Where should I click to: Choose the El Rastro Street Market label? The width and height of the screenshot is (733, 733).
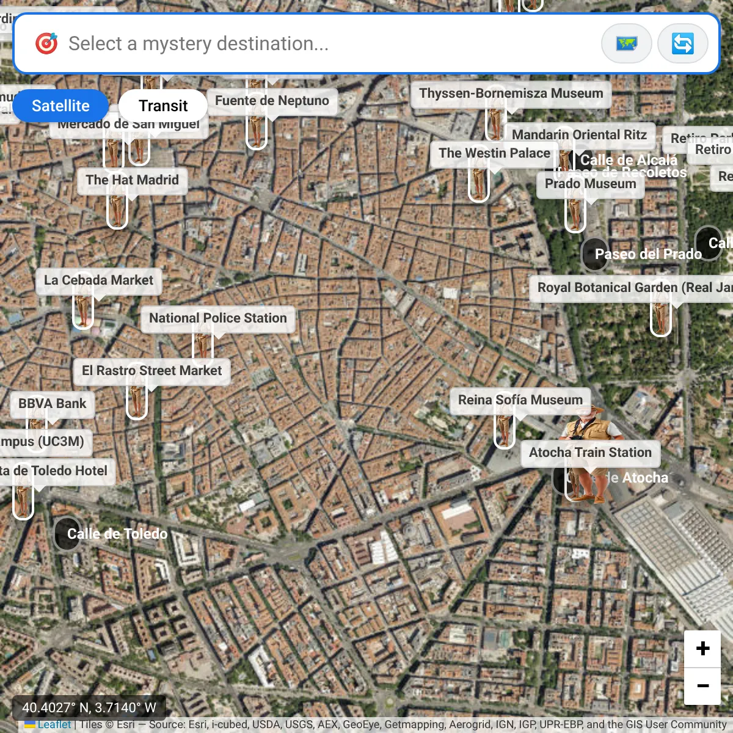[x=151, y=371]
